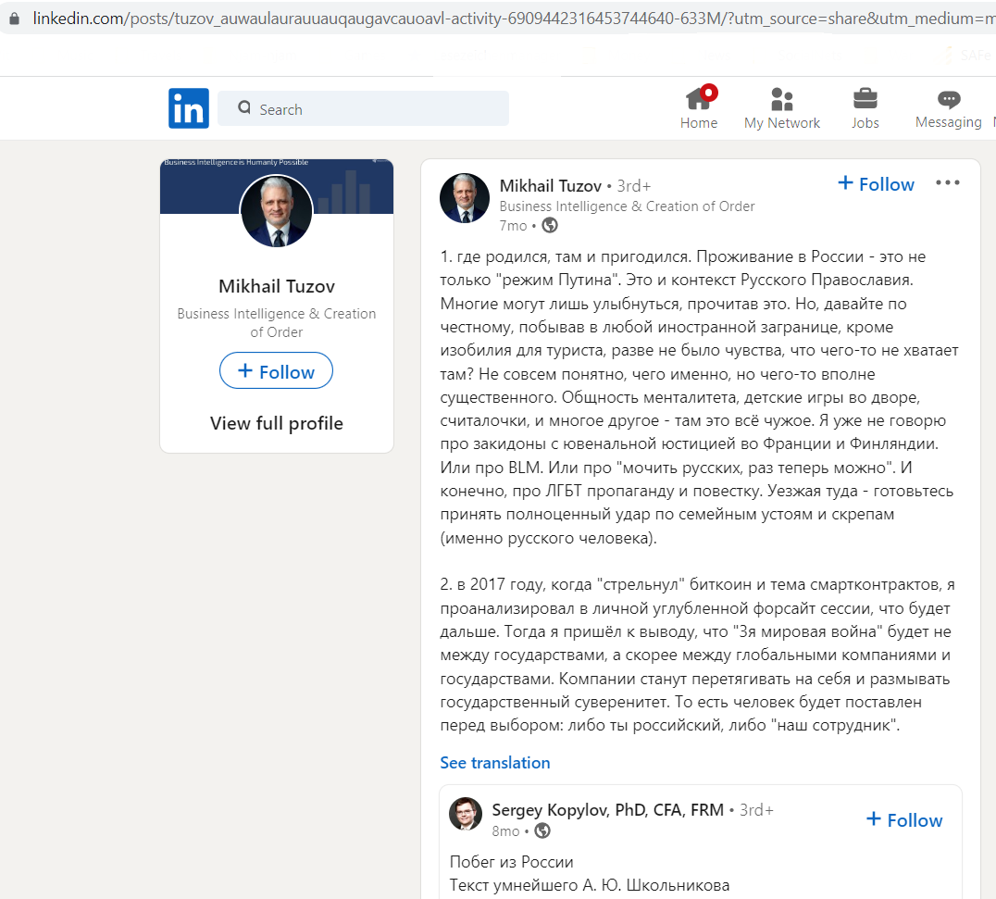Follow Mikhail Tuzov from the post header
The image size is (996, 899).
(x=876, y=184)
